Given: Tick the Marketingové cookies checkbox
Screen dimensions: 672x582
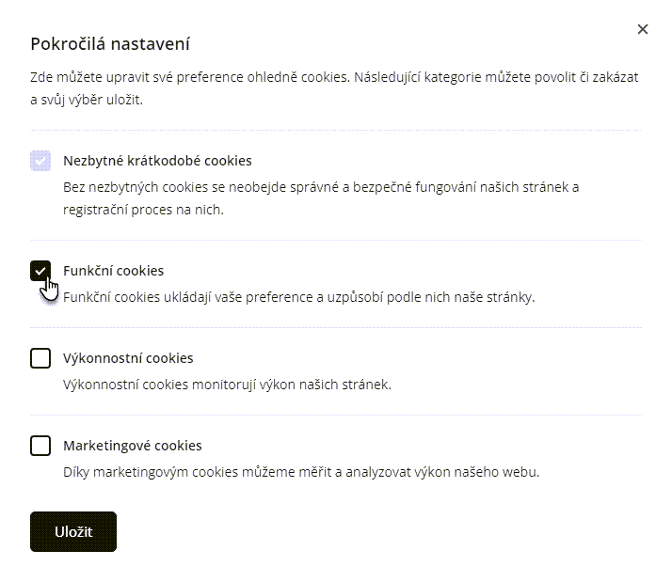Looking at the screenshot, I should point(40,446).
